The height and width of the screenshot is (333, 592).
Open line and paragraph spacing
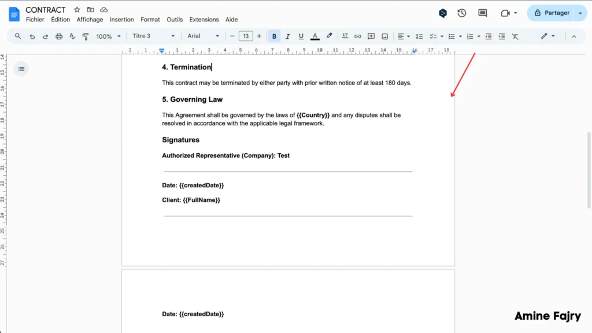419,36
